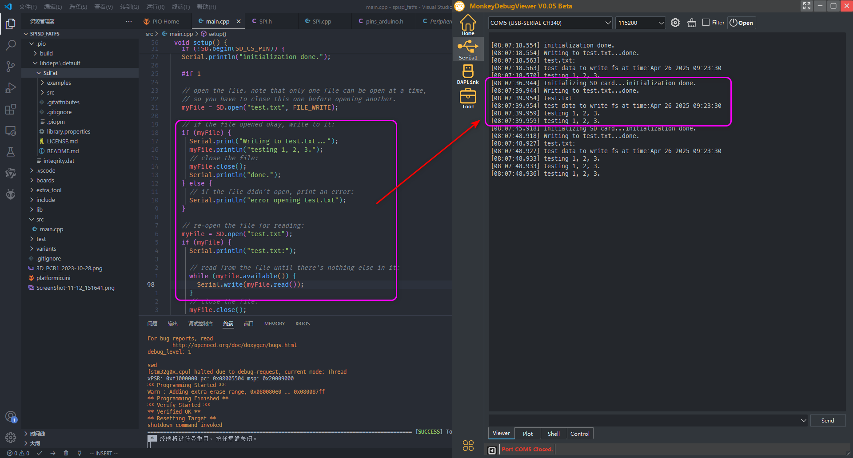Open the Accounts icon in activity bar
Image resolution: width=853 pixels, height=458 pixels.
tap(11, 417)
